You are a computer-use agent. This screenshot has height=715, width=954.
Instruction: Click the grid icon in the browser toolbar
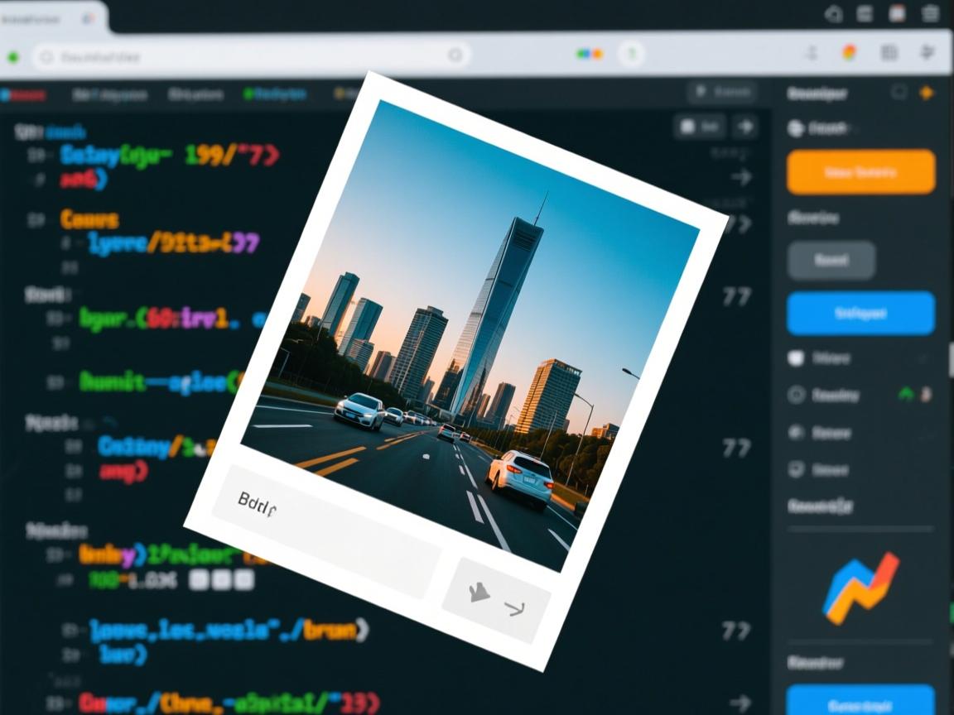[889, 53]
